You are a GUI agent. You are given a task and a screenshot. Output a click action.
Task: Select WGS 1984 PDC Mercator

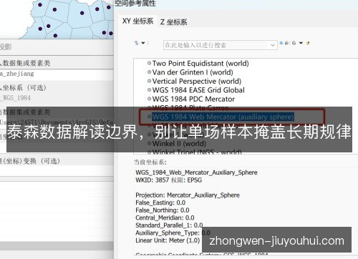[193, 99]
